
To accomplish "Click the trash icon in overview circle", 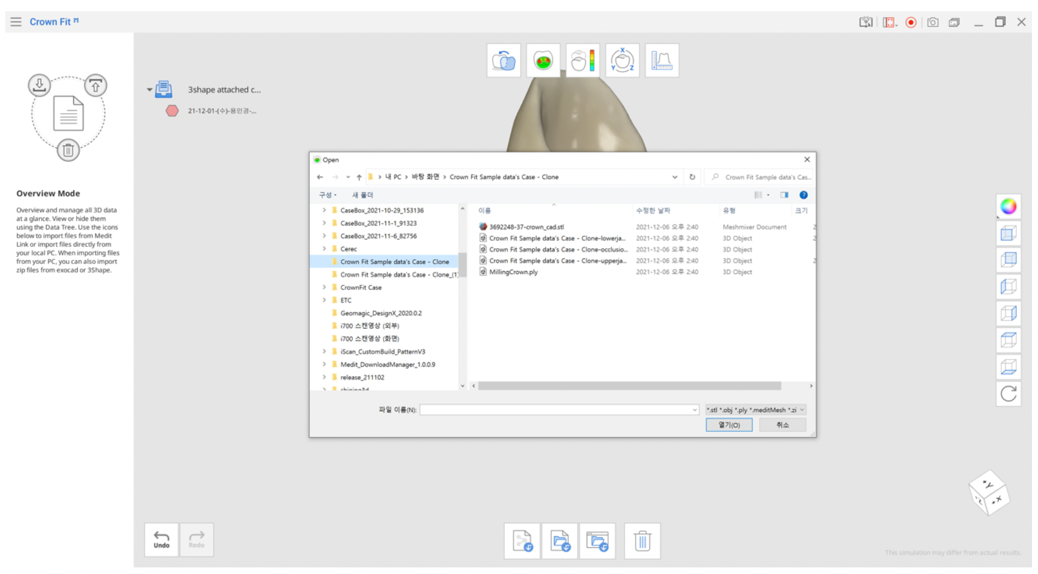I will (x=68, y=150).
